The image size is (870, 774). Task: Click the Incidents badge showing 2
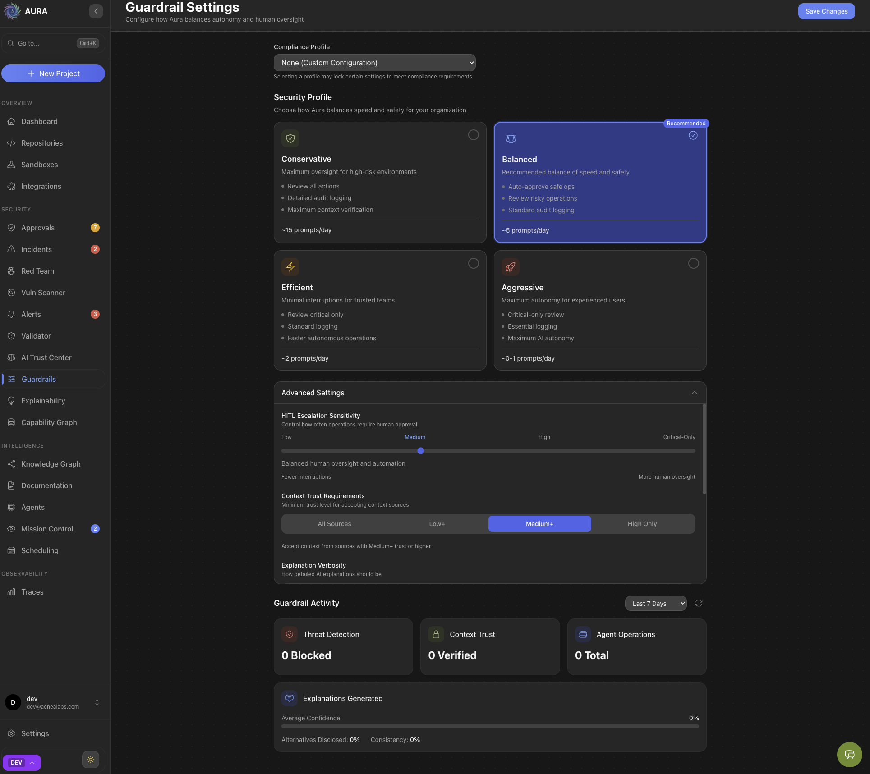point(95,249)
